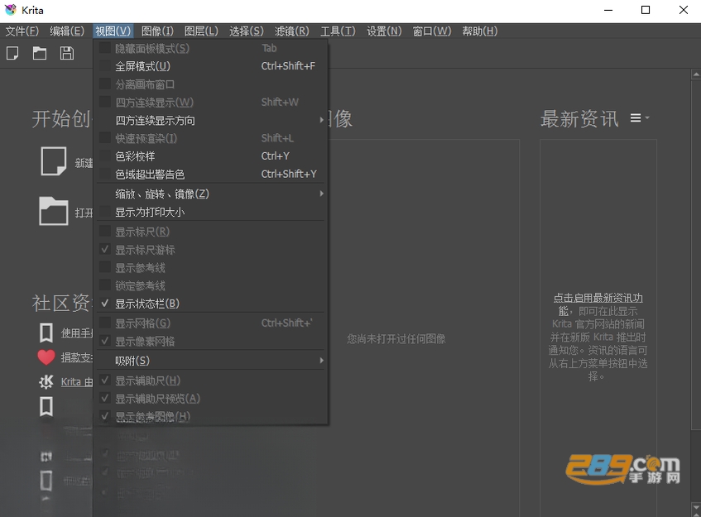Click the New document toolbar icon
Screen dimensions: 701x517
[x=12, y=53]
